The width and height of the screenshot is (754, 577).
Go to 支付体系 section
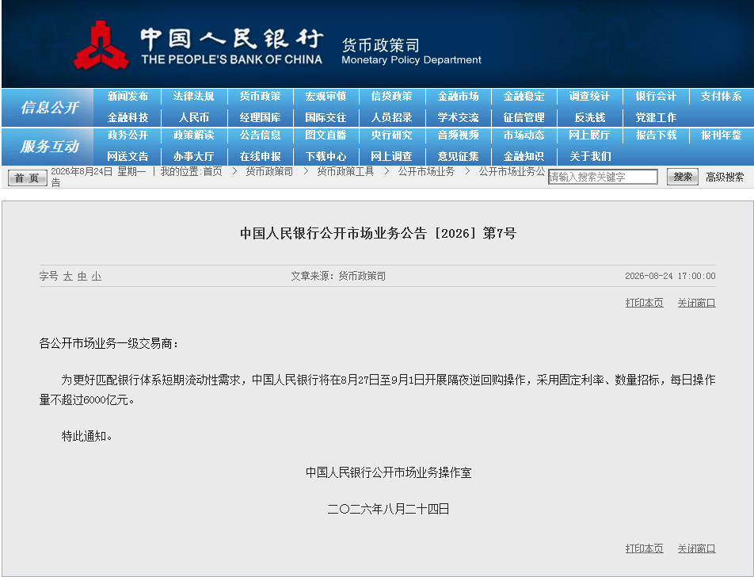point(721,96)
